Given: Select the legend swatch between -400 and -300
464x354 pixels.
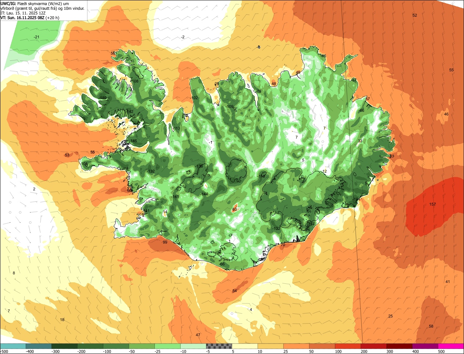Looking at the screenshot, I should point(38,346).
